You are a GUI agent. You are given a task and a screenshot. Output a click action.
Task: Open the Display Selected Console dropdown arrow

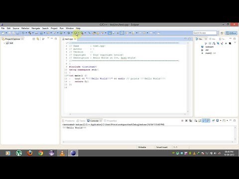221,121
